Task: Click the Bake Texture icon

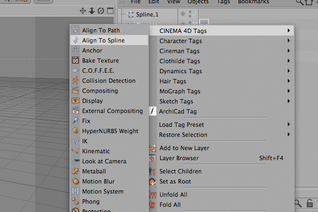Action: (x=75, y=60)
